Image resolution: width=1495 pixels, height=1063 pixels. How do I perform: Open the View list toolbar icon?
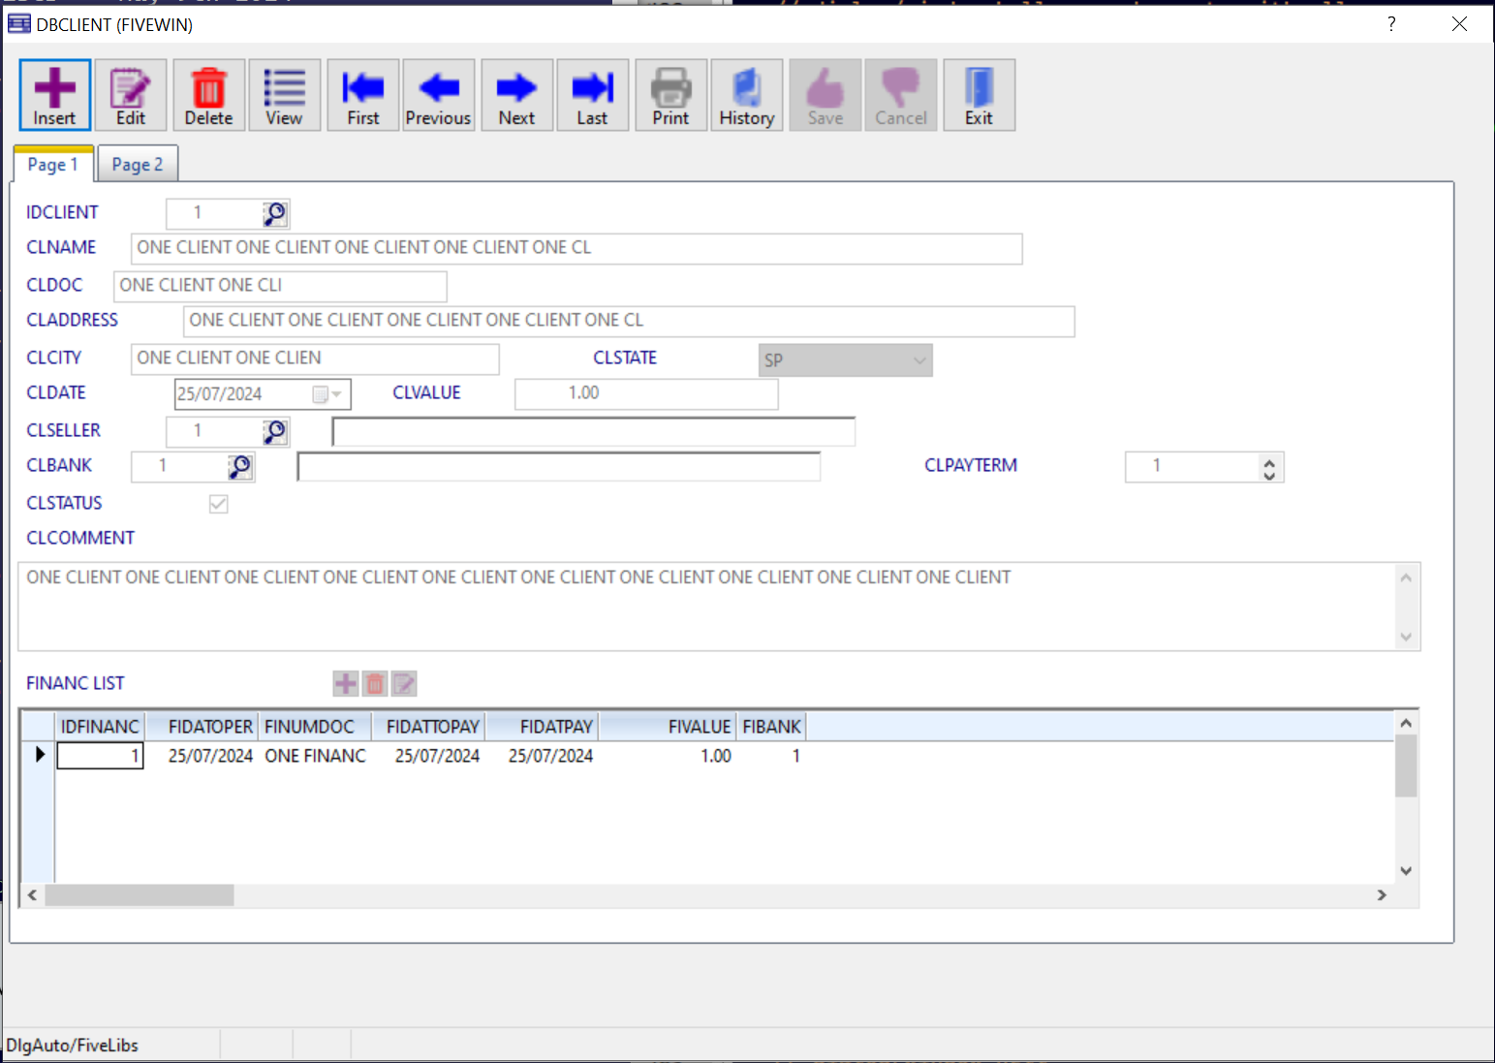[284, 95]
